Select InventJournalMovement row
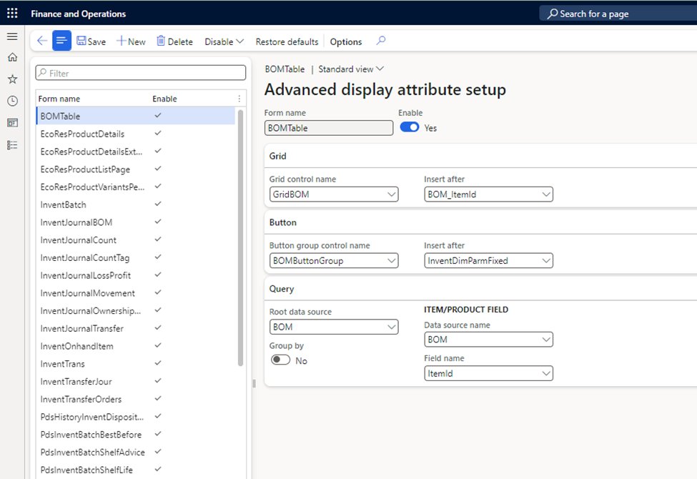This screenshot has height=479, width=697. (136, 293)
